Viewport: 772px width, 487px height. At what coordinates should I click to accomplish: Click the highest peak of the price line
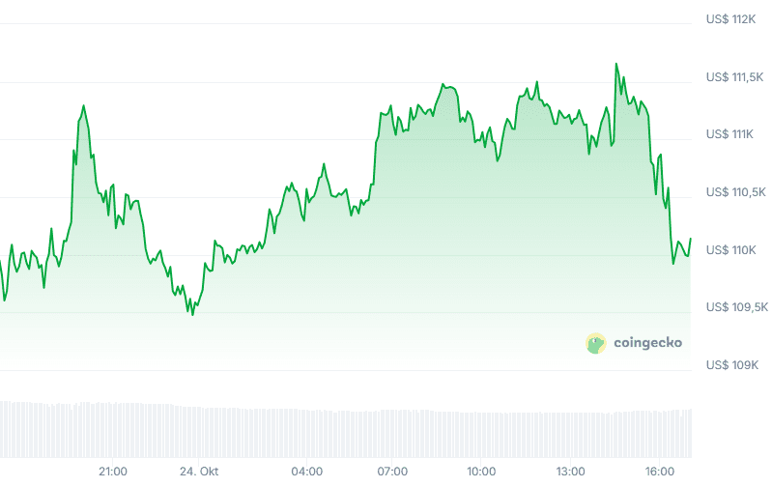(615, 65)
